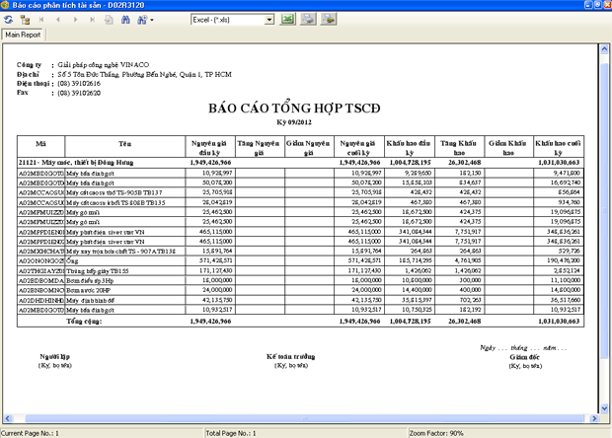Image resolution: width=612 pixels, height=438 pixels.
Task: Click the Tên column header
Action: 125,146
